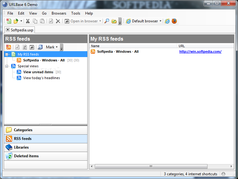
Task: Open the Edit menu
Action: click(x=21, y=13)
